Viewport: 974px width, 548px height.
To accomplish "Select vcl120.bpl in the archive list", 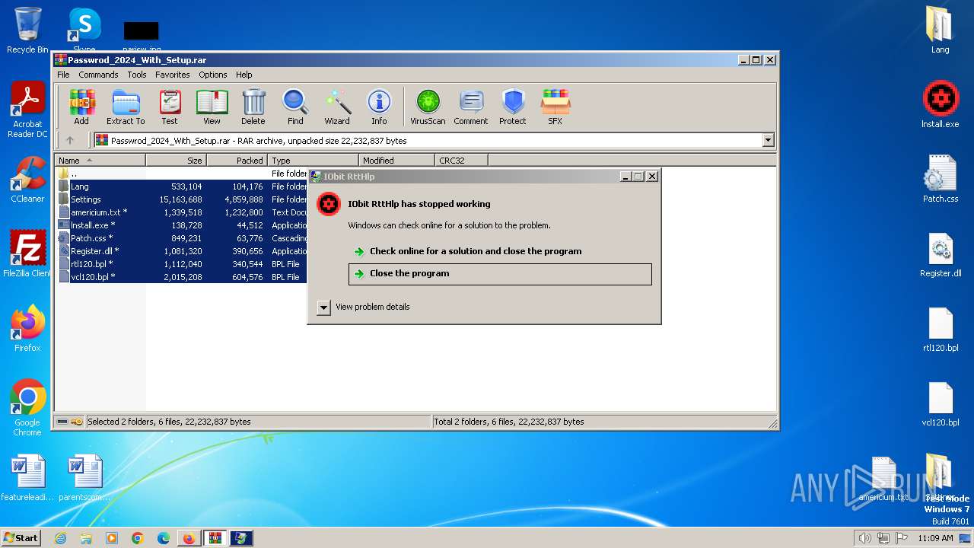I will coord(183,277).
